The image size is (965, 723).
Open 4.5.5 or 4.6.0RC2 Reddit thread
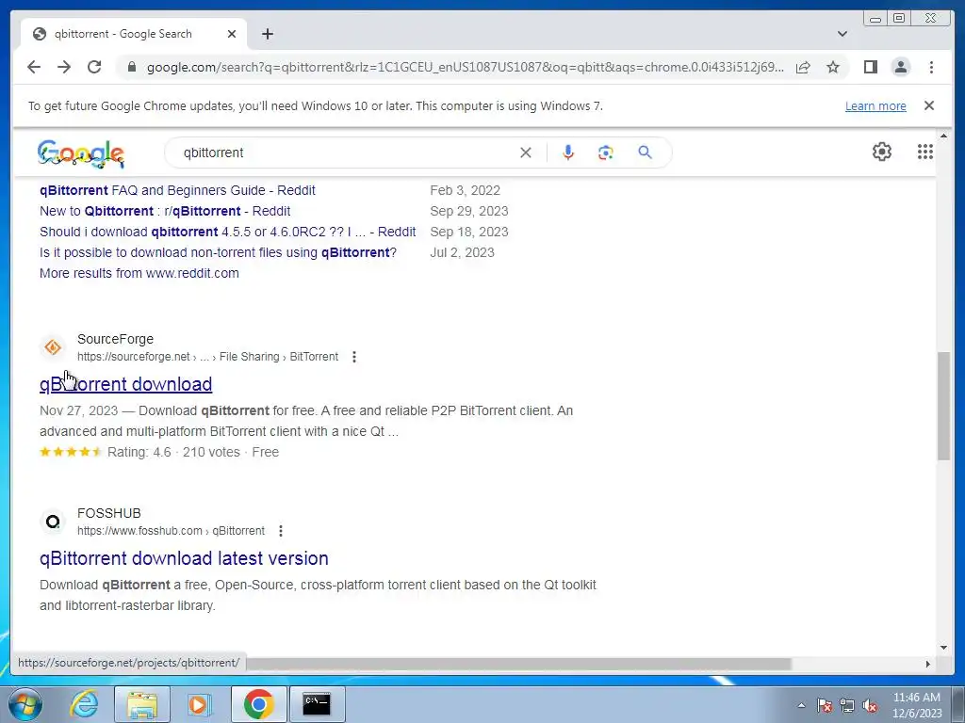point(228,232)
